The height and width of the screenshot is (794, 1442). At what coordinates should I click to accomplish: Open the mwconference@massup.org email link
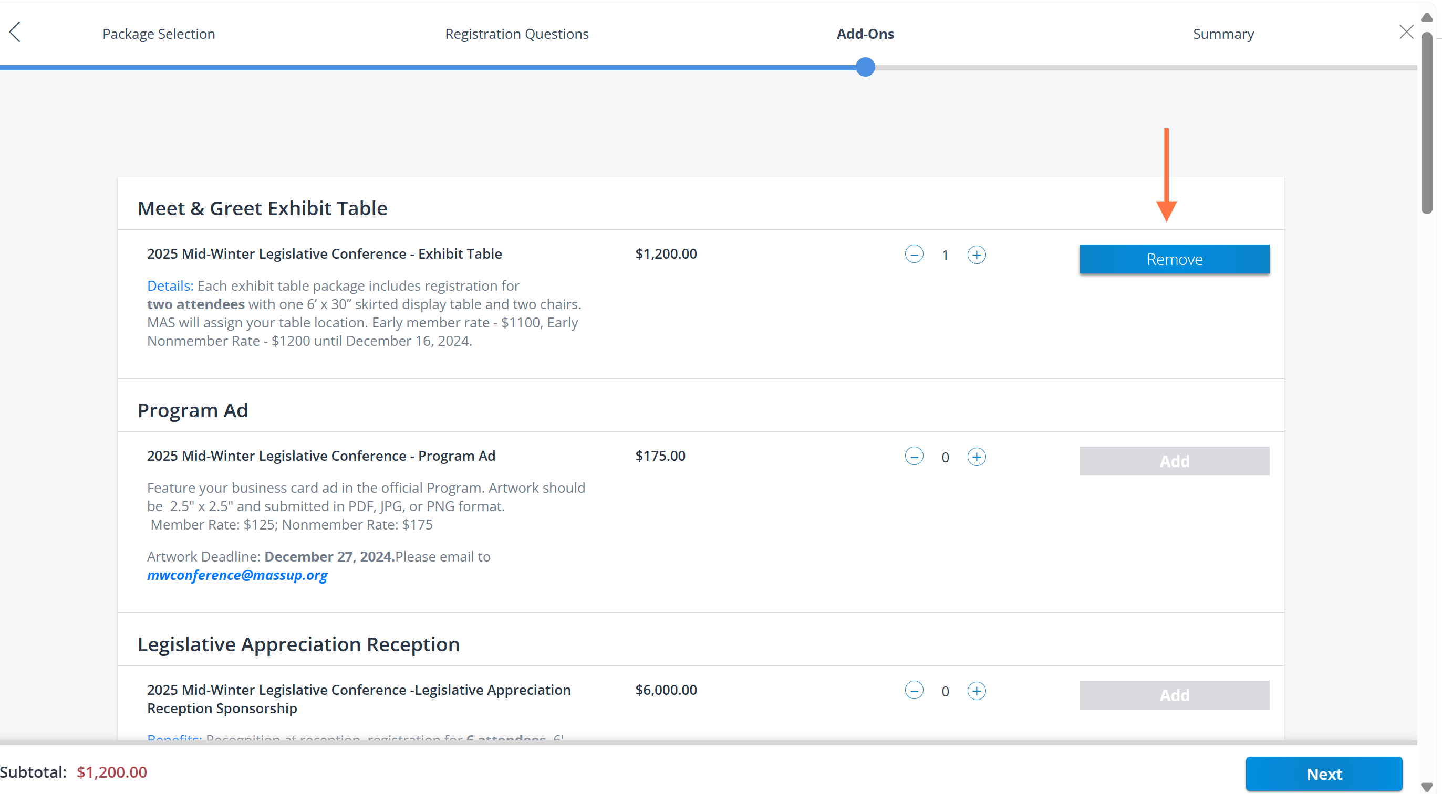point(237,575)
